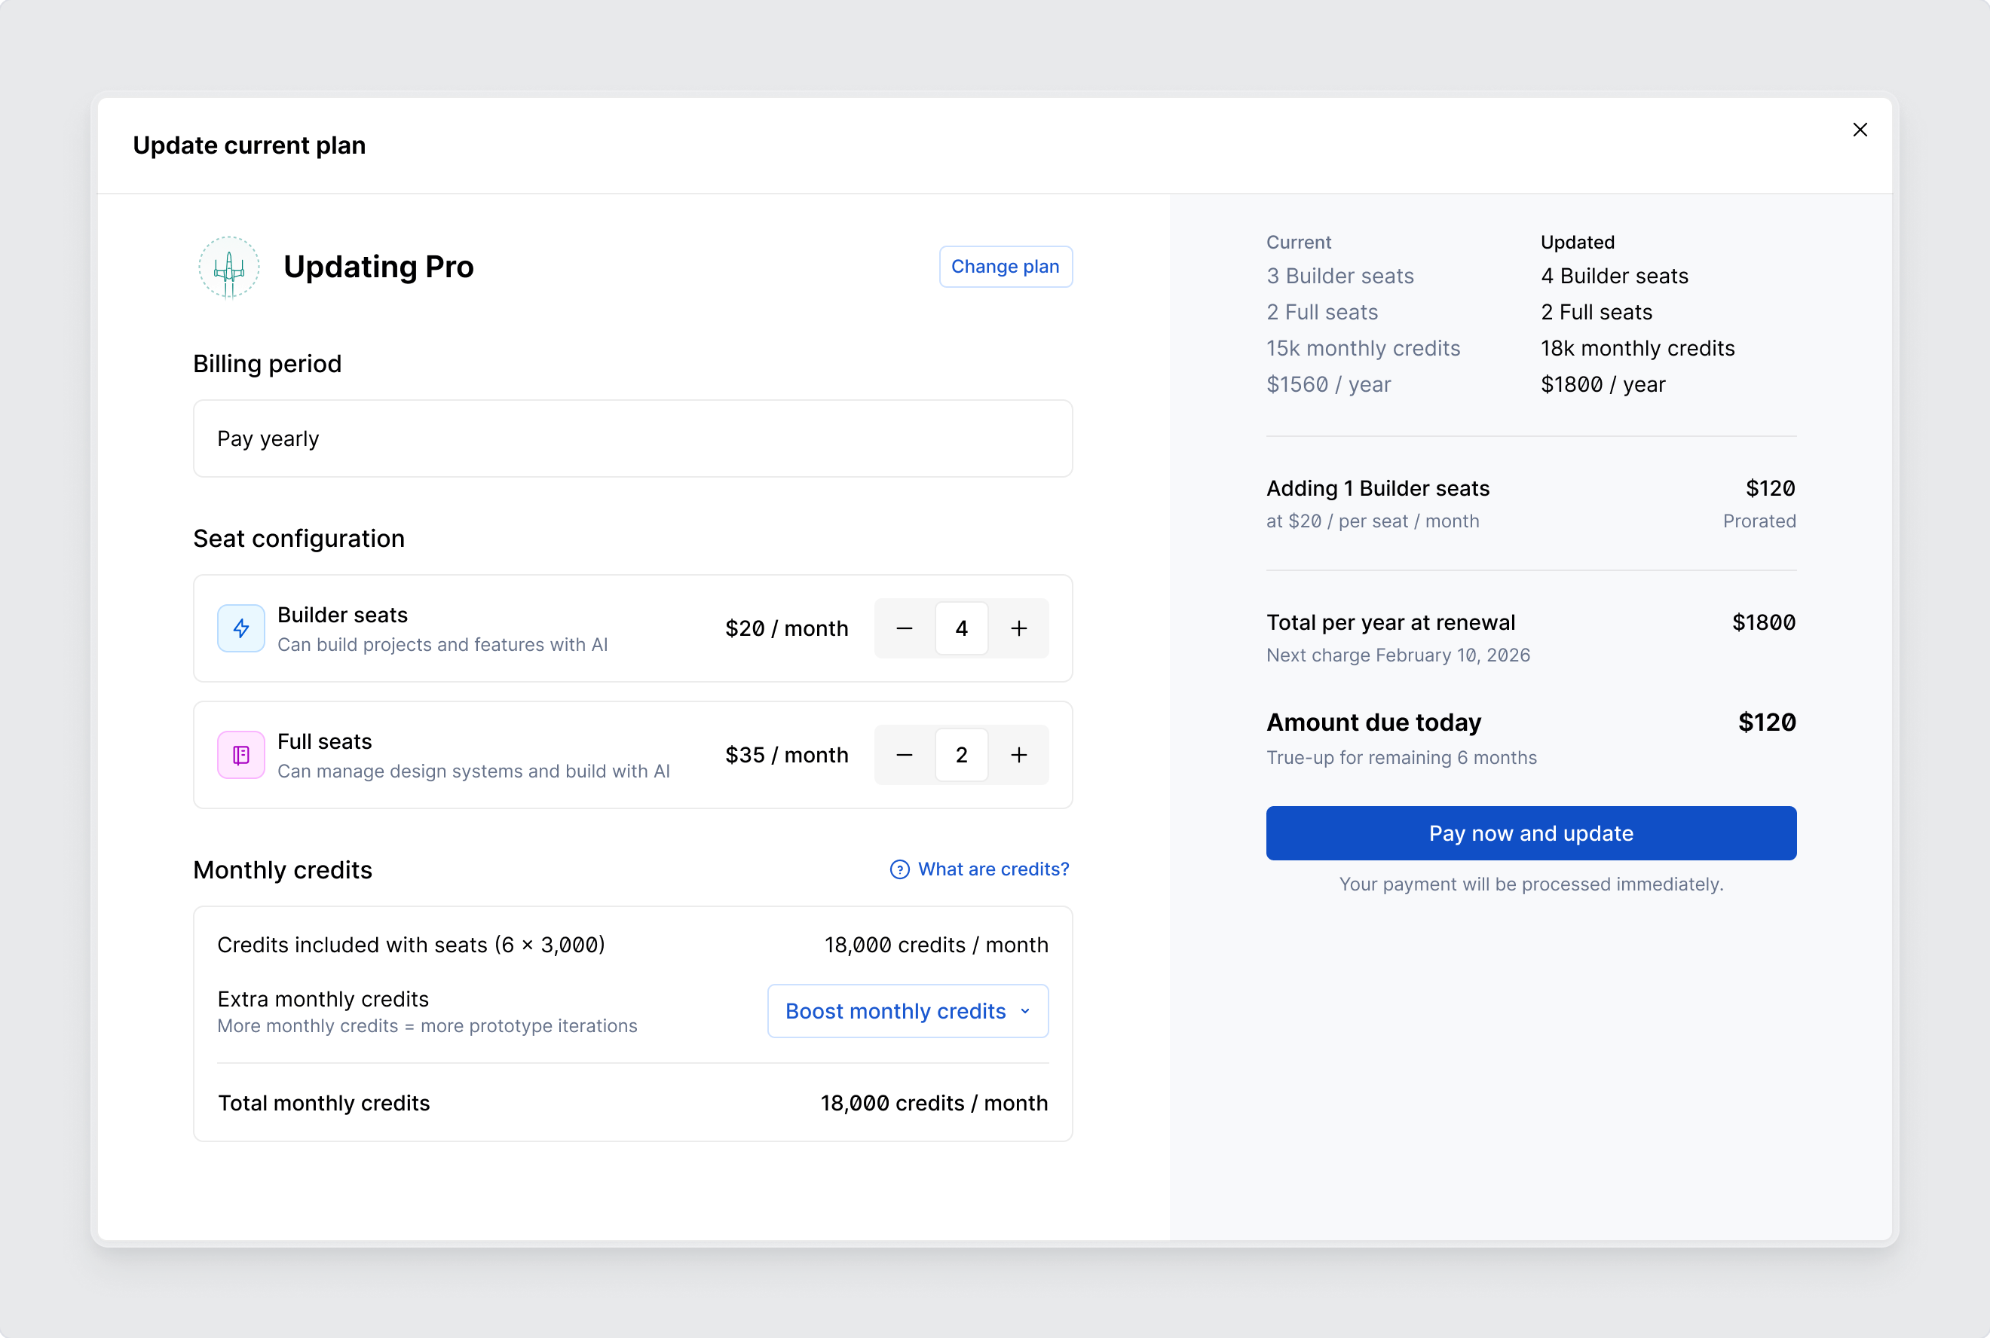Click the Full seats book icon
Image resolution: width=1990 pixels, height=1338 pixels.
[240, 755]
